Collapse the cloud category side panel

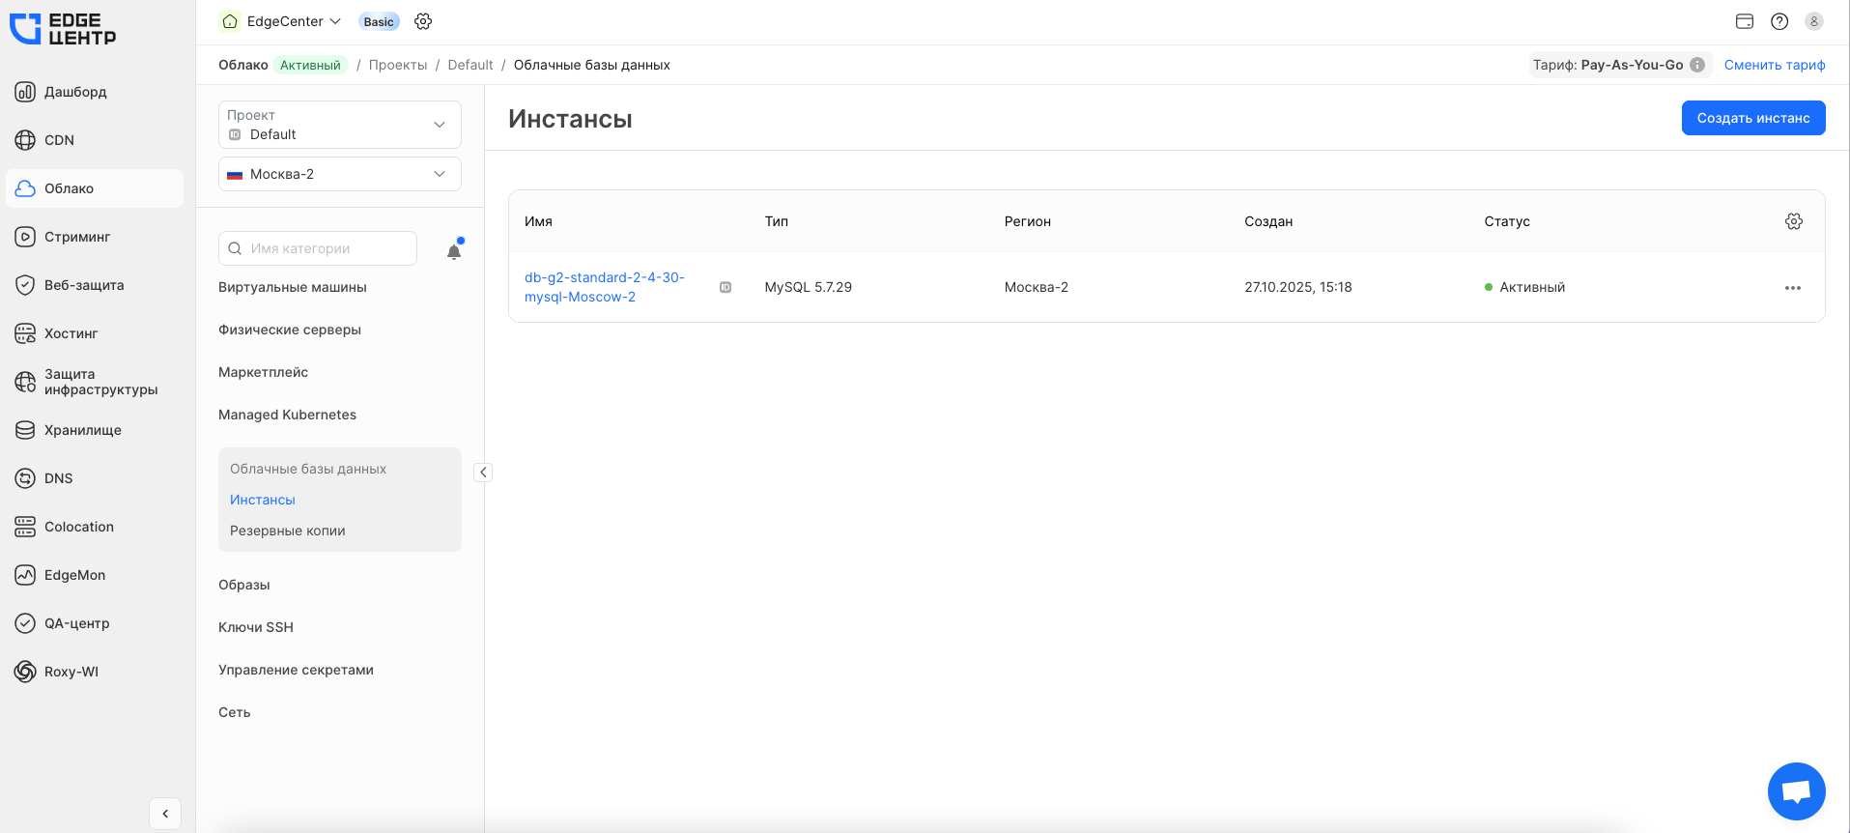pos(483,473)
